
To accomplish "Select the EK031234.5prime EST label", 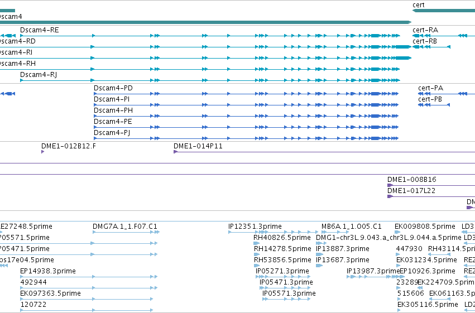I will [x=426, y=260].
